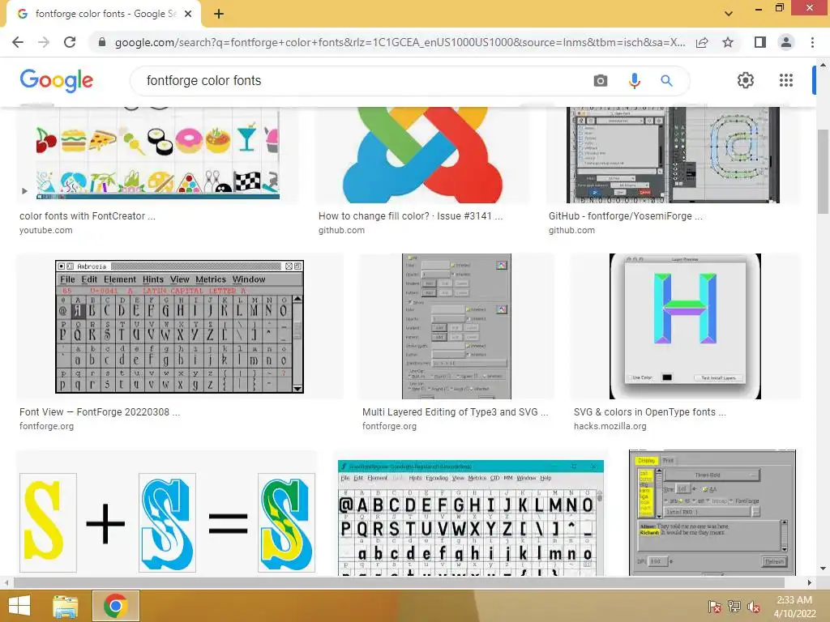Share this page using the share icon

[x=702, y=42]
